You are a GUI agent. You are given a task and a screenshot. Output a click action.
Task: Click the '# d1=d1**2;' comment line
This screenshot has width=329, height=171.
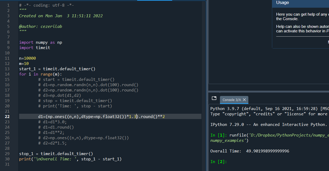click(x=51, y=133)
